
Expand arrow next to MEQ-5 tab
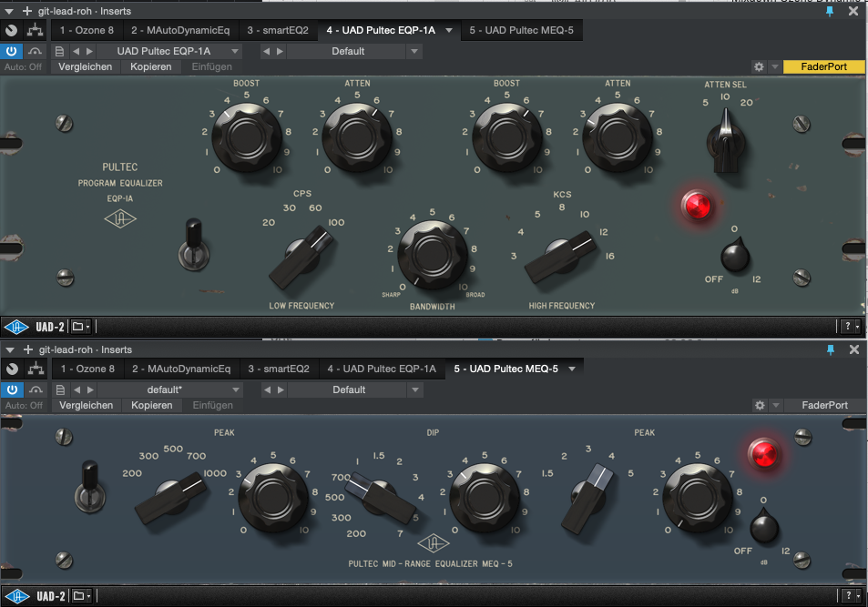pos(572,369)
